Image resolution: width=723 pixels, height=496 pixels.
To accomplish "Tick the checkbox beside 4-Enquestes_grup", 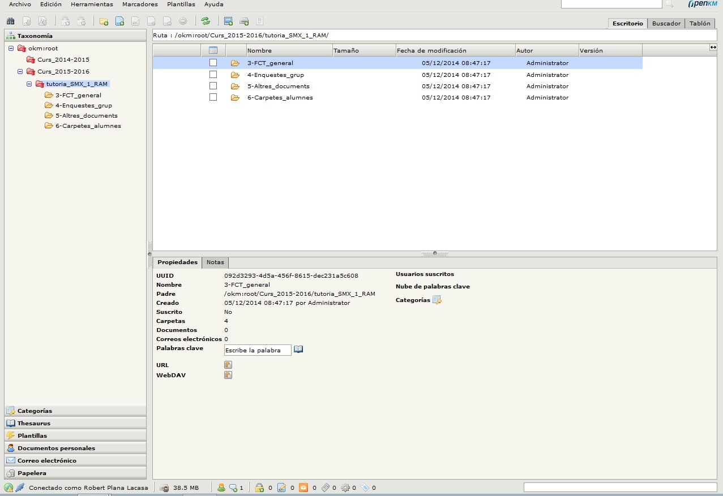I will (x=213, y=75).
